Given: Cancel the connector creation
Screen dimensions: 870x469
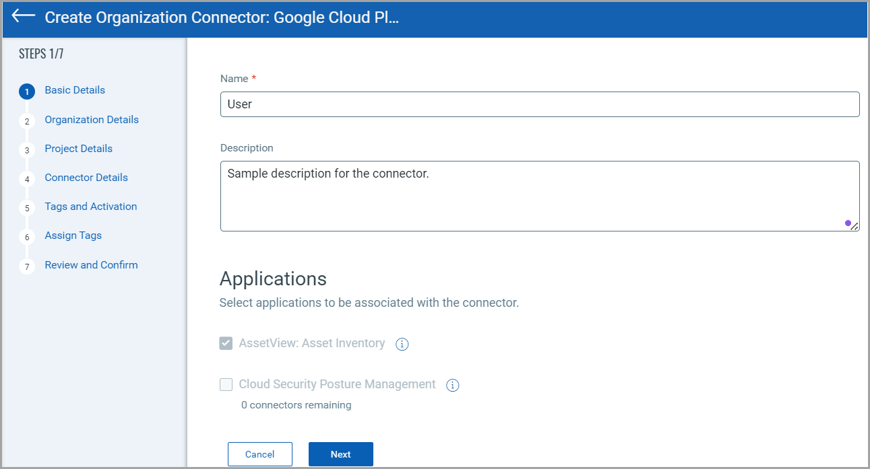Looking at the screenshot, I should 259,454.
